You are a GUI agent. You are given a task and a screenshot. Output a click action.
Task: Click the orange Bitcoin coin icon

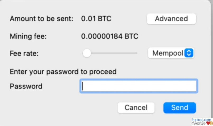(x=211, y=123)
